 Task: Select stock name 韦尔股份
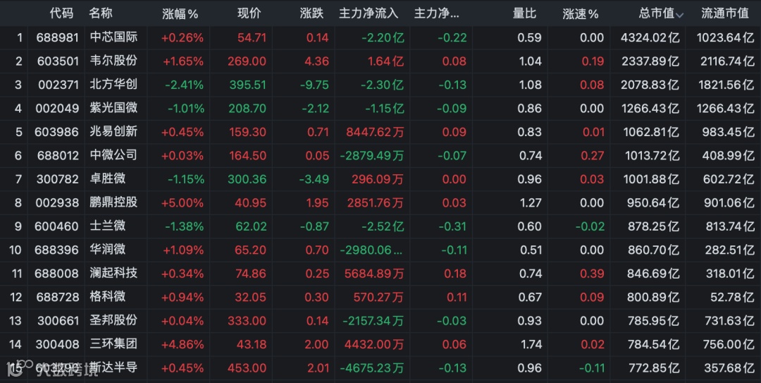pos(113,61)
